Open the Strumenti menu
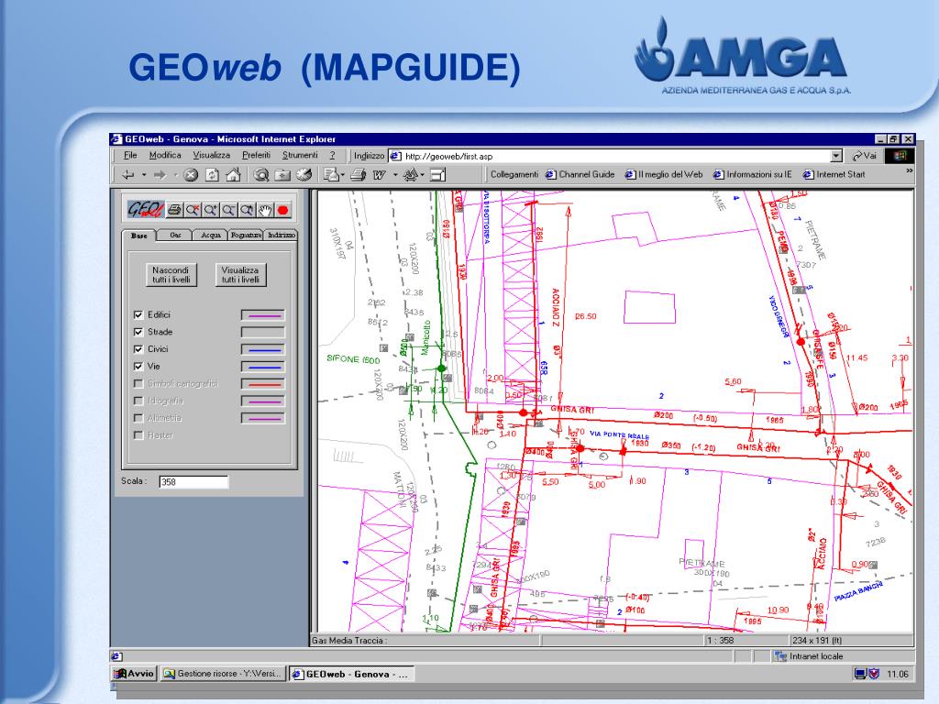Image resolution: width=939 pixels, height=704 pixels. pos(300,155)
